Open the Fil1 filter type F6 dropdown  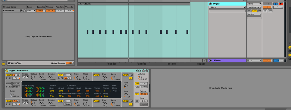pos(68,75)
